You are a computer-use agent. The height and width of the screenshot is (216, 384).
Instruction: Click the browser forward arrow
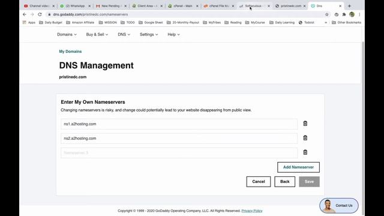tap(32, 14)
